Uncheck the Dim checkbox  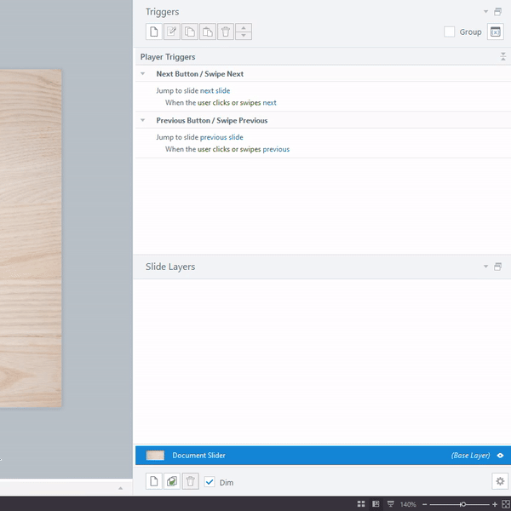pos(210,482)
